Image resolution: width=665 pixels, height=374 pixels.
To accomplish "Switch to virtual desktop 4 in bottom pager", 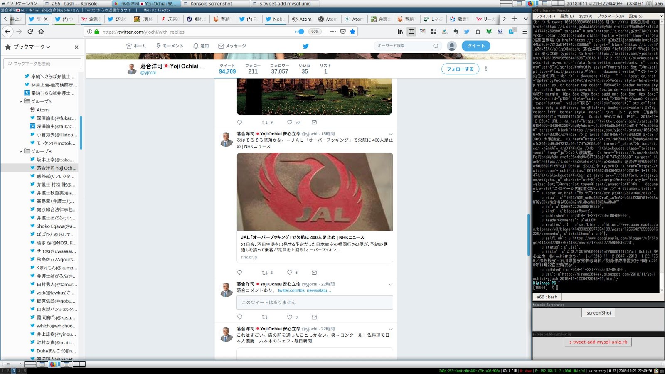I will pos(19,371).
